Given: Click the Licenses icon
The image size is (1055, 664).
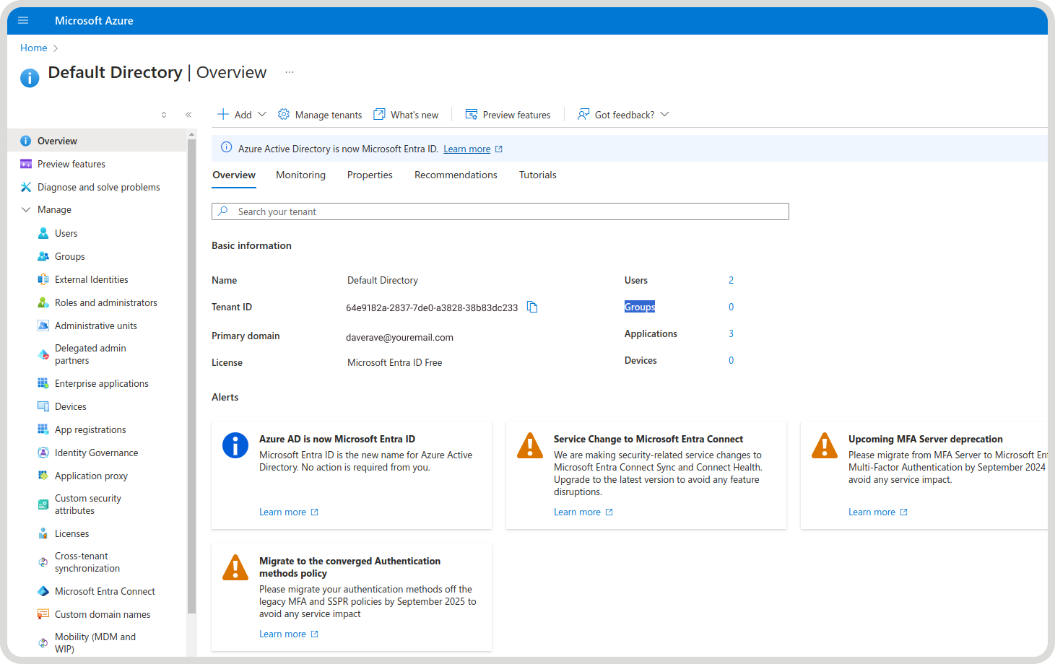Looking at the screenshot, I should [x=43, y=533].
